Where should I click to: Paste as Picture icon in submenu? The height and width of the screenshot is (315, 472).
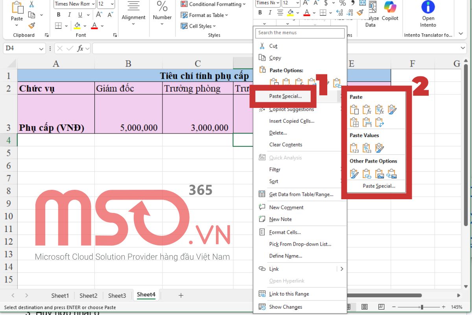379,174
